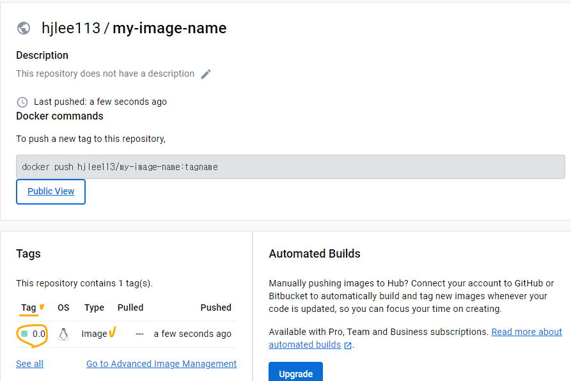The image size is (571, 381).
Task: Go to Advanced Image Management link
Action: (x=161, y=364)
